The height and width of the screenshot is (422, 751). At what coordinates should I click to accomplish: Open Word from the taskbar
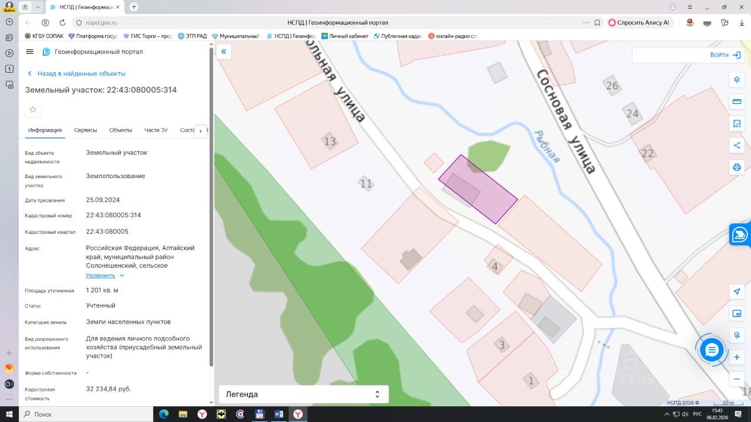tap(279, 414)
